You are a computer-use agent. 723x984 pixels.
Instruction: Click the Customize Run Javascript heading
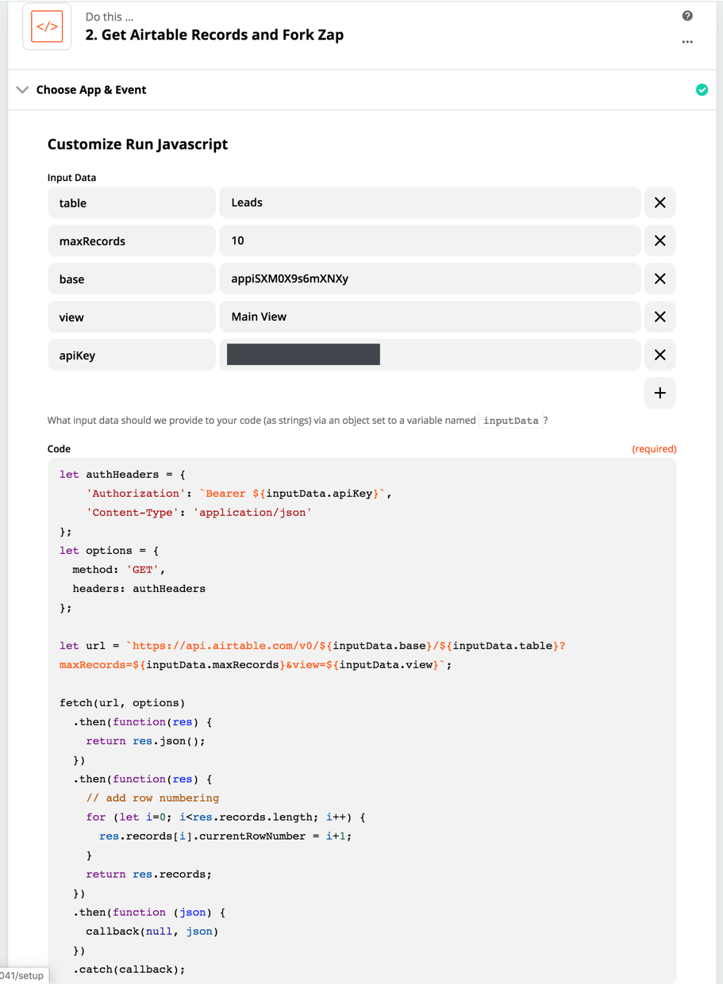point(137,144)
